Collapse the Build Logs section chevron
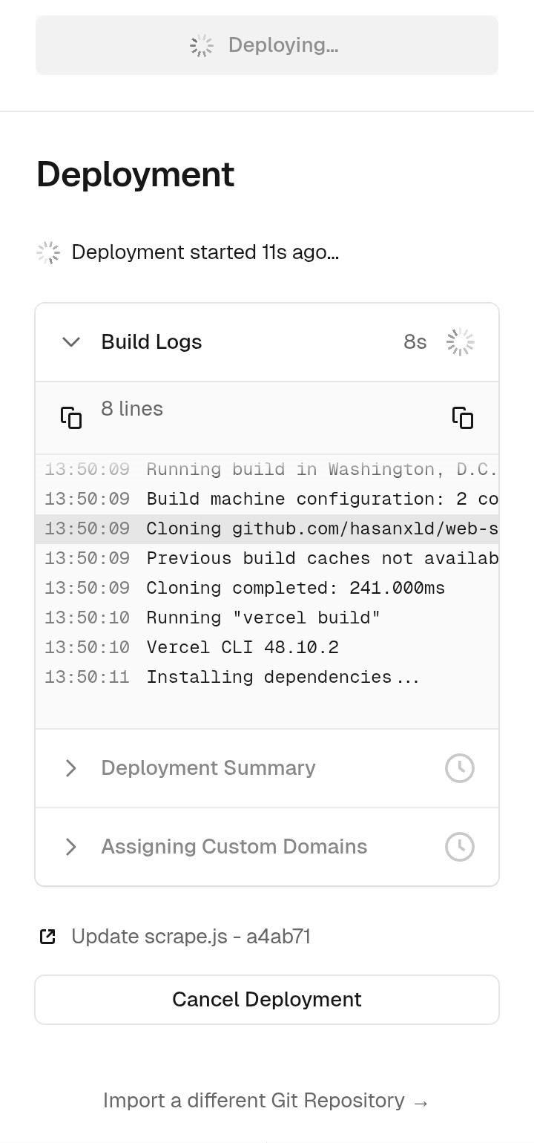 [x=71, y=342]
